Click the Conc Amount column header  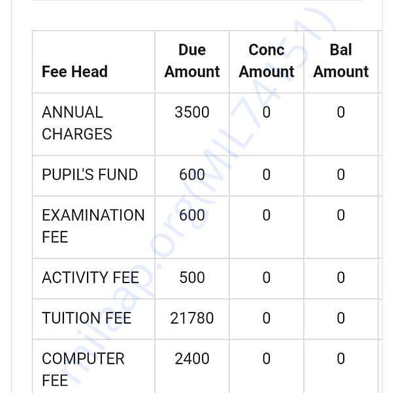(x=267, y=61)
